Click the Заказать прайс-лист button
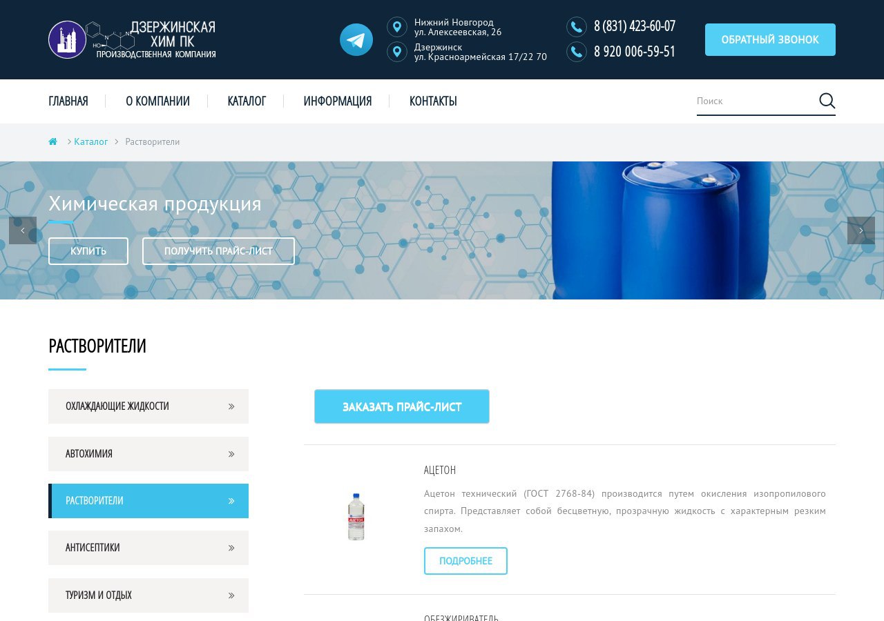The width and height of the screenshot is (884, 621). coord(402,406)
